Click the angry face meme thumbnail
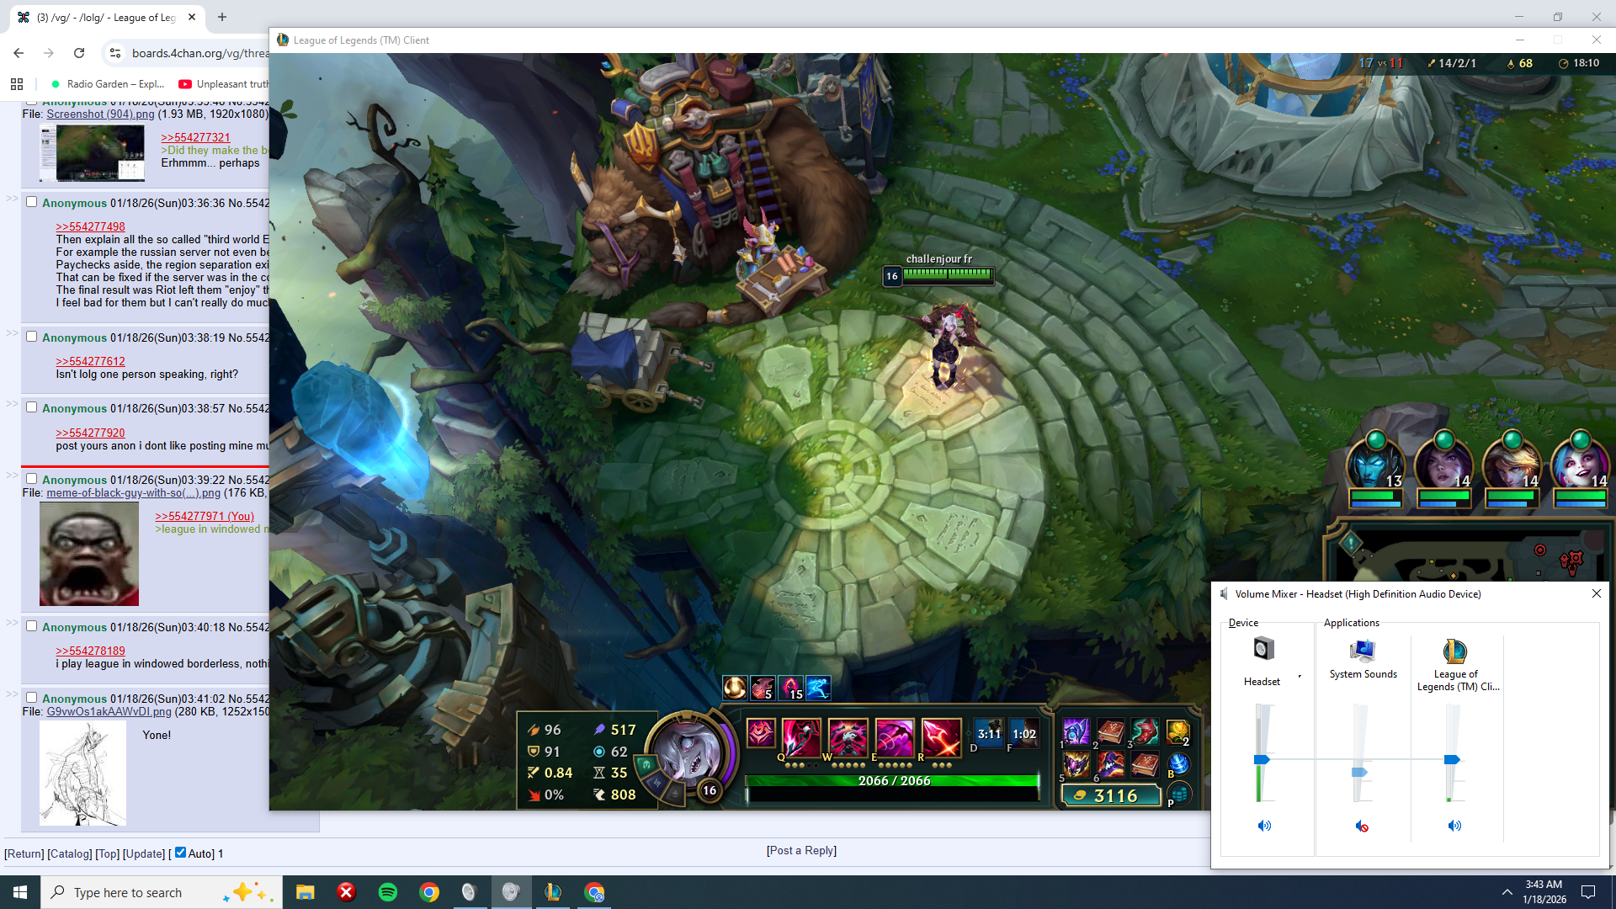1616x909 pixels. [89, 554]
